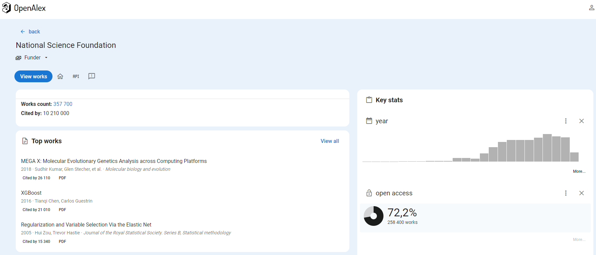Open PDF of the MEGA X paper
The image size is (596, 255).
coord(62,178)
